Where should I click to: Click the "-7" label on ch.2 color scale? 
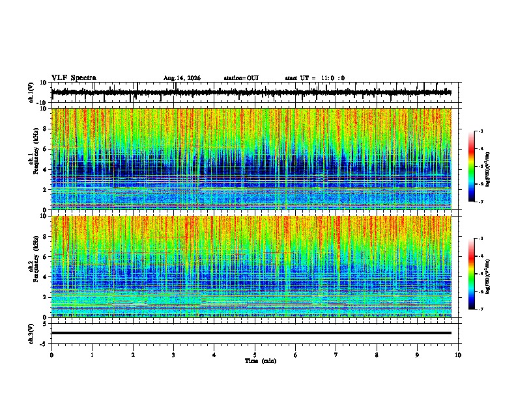480,309
